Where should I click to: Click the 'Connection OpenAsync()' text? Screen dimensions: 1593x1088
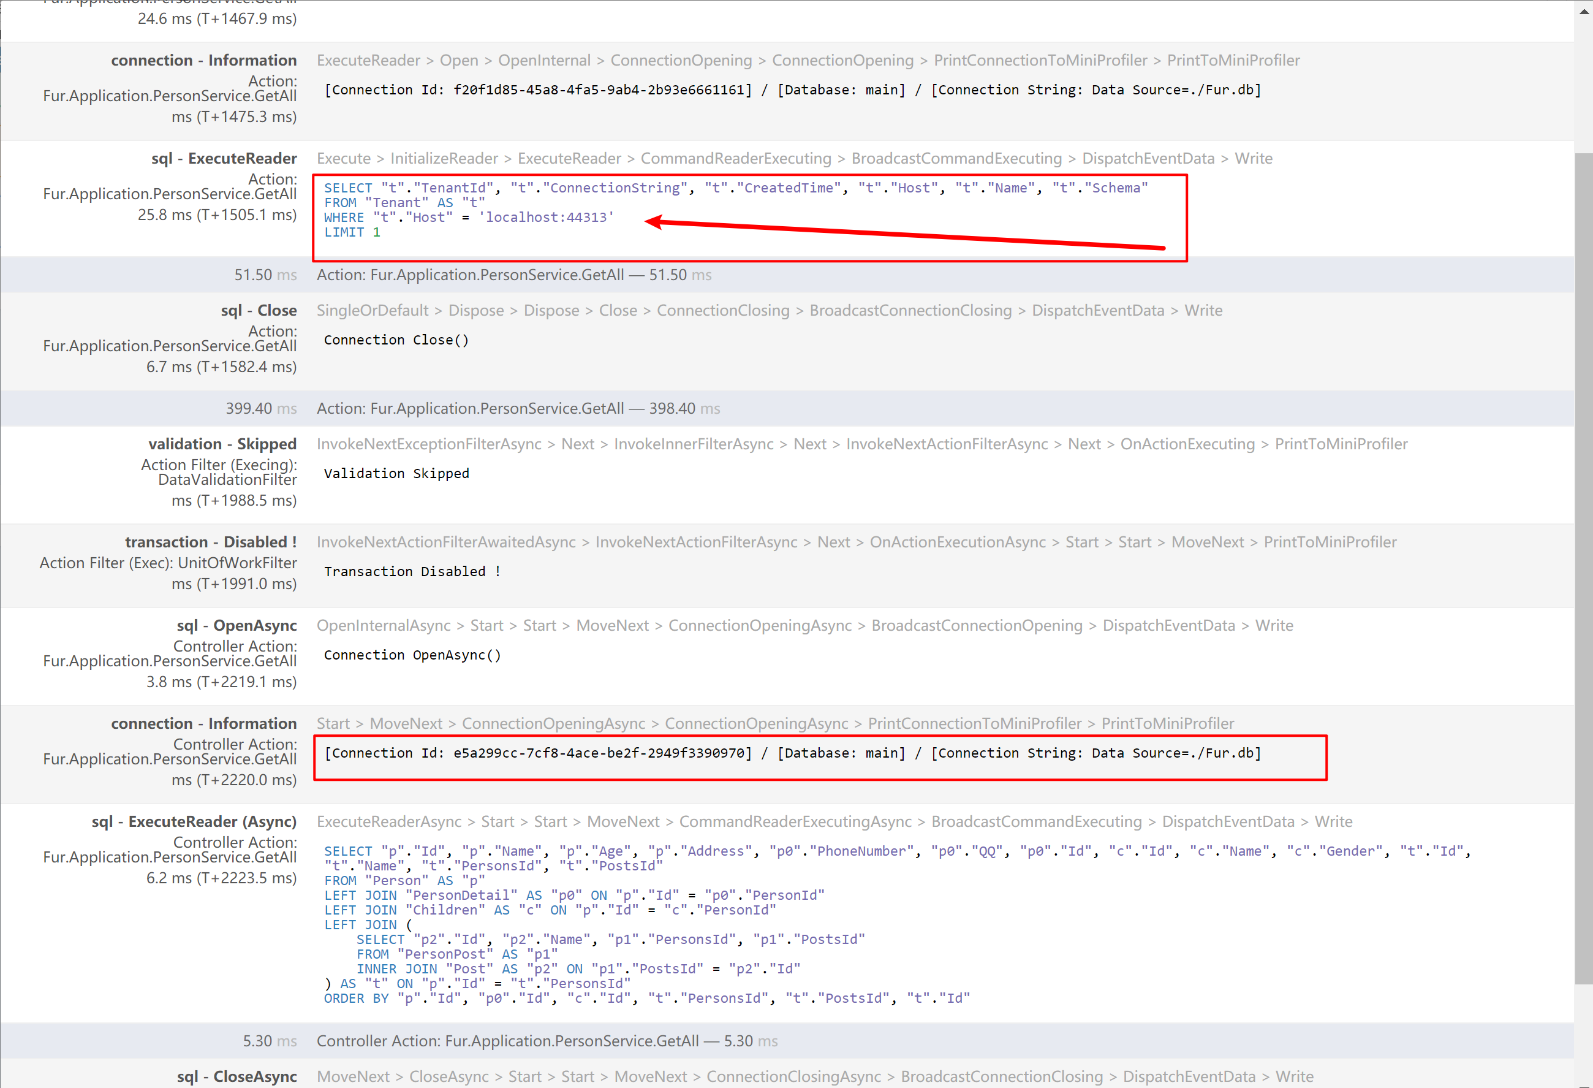(x=412, y=655)
